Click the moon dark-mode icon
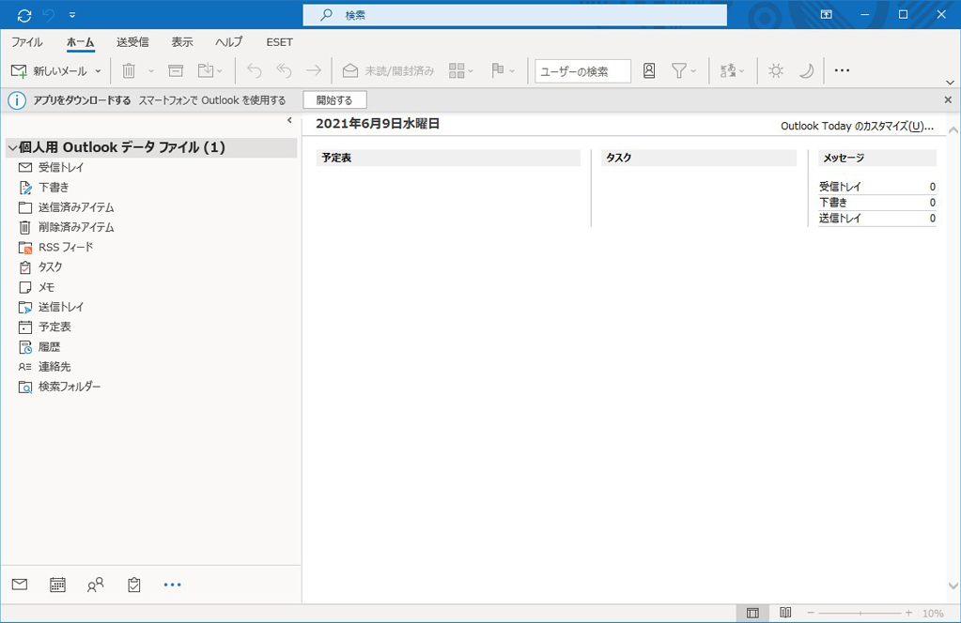Viewport: 961px width, 623px height. click(807, 71)
